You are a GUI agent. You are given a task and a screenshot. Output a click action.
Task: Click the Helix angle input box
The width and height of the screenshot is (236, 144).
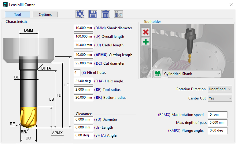point(83,81)
